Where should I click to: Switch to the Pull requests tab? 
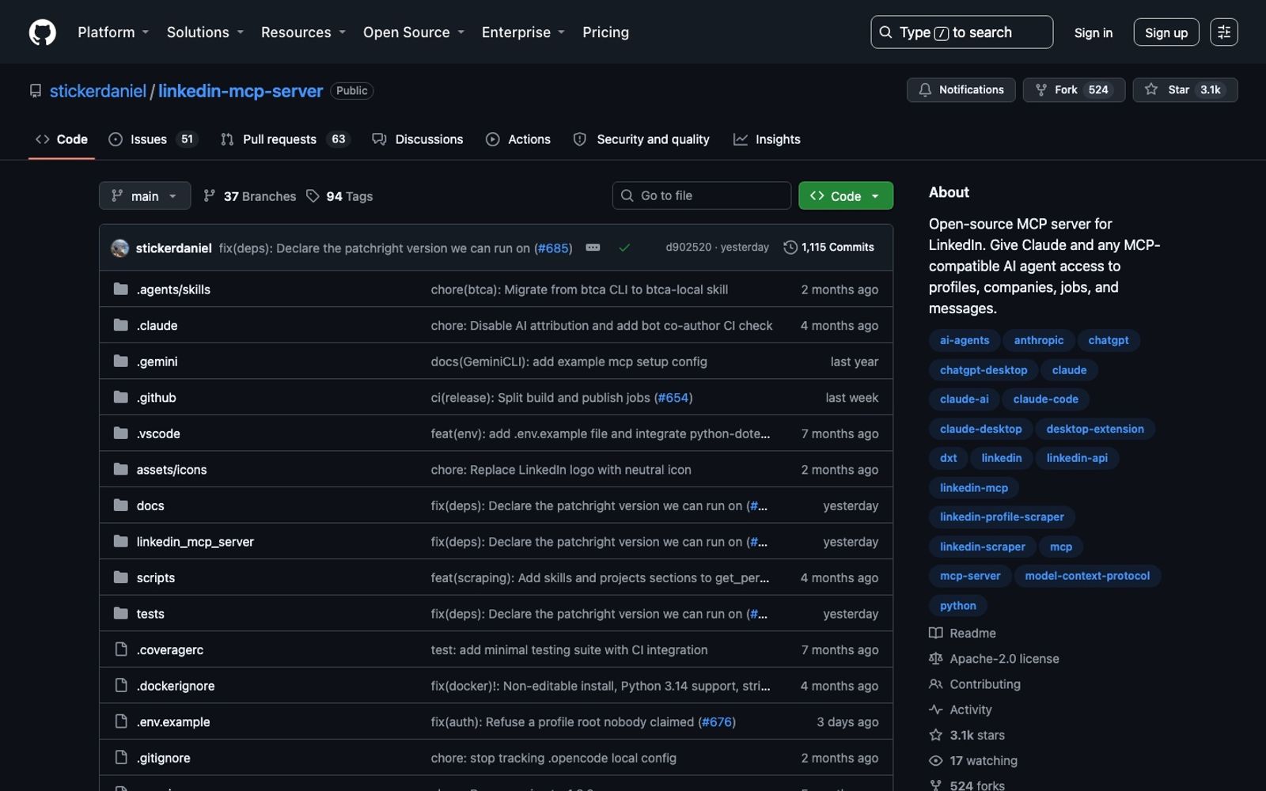coord(284,139)
